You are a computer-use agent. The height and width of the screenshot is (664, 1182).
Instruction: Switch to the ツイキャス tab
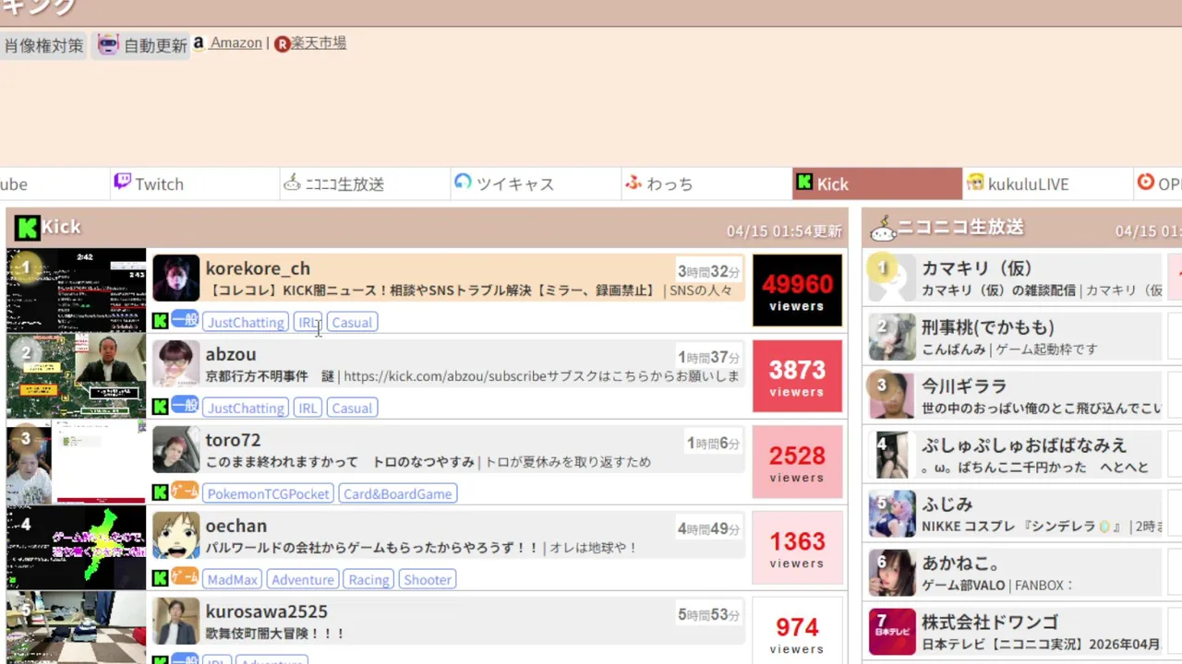coord(536,184)
